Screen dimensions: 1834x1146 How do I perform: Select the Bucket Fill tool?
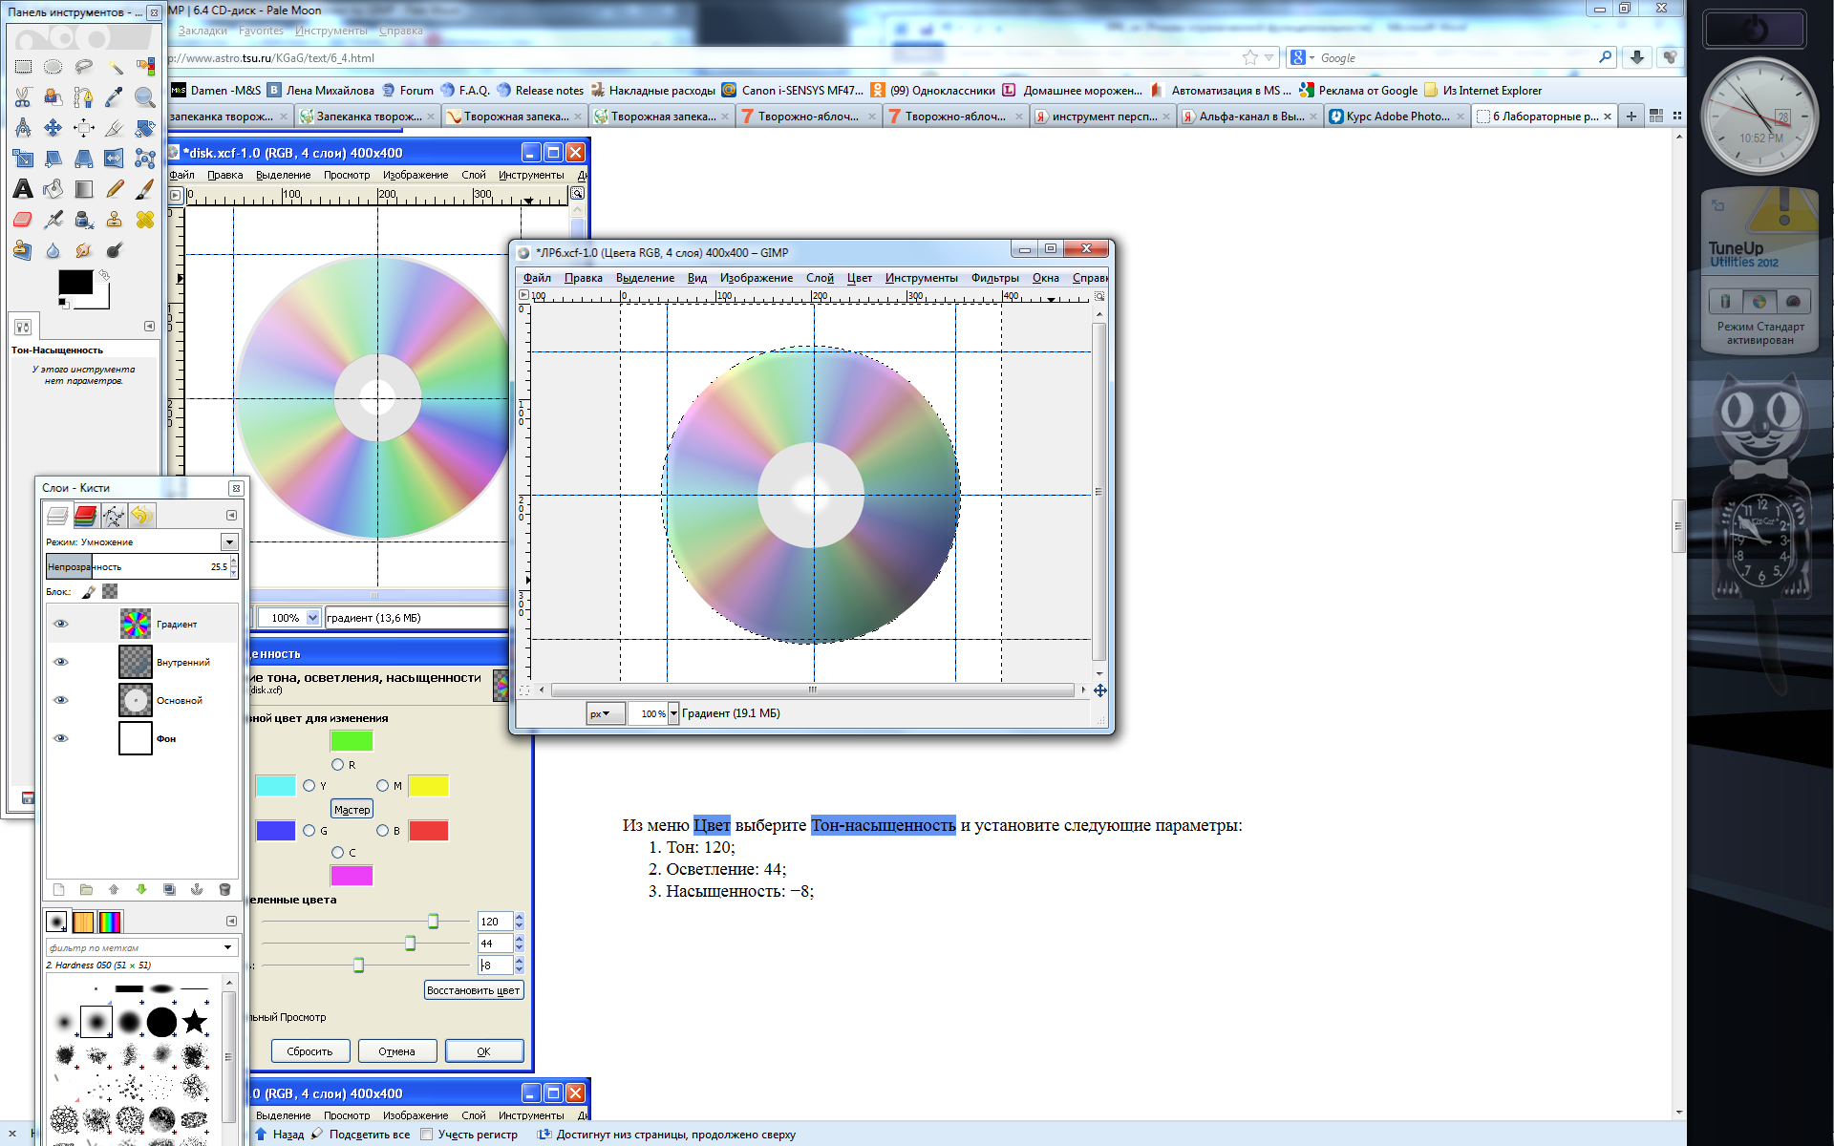[53, 189]
